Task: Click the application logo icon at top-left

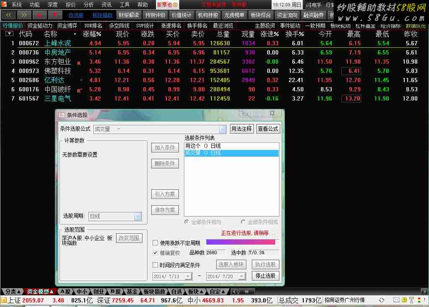Action: 3,4
